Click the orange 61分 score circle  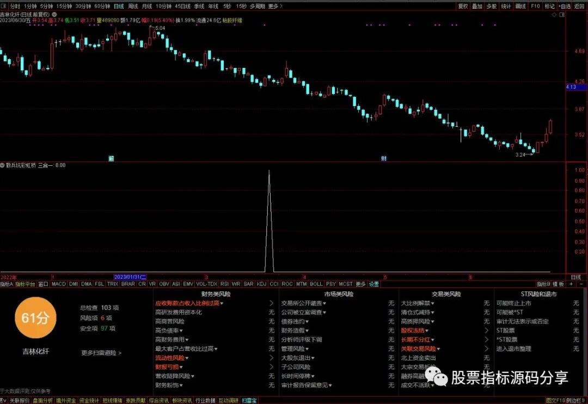pos(35,318)
